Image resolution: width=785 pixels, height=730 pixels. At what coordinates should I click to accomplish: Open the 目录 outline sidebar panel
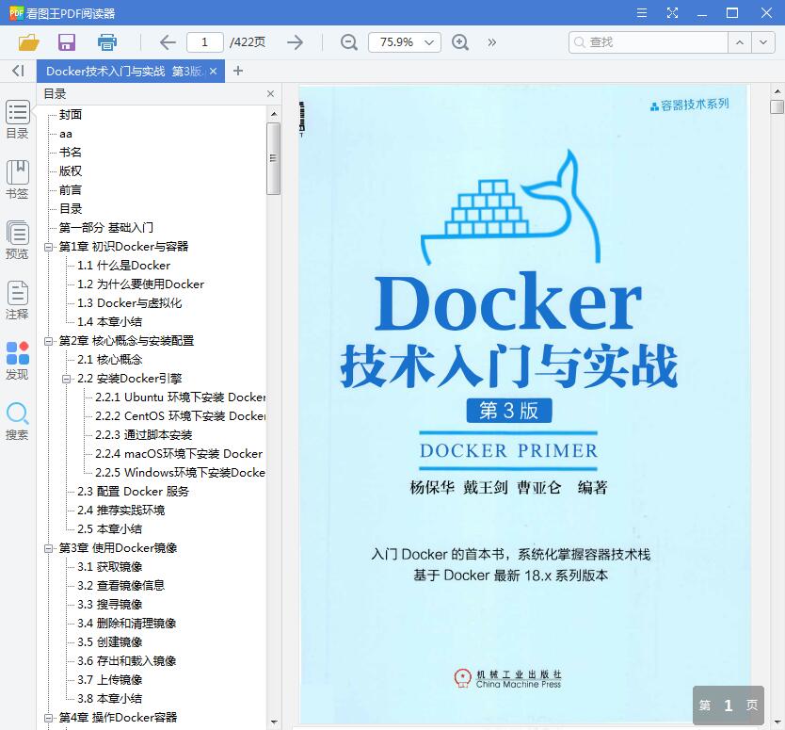(x=18, y=120)
